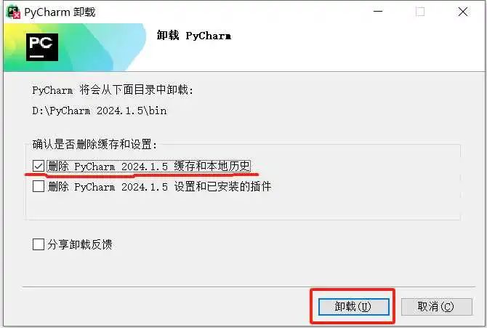Click the 设置和已安装的插件 option label text

(x=160, y=186)
